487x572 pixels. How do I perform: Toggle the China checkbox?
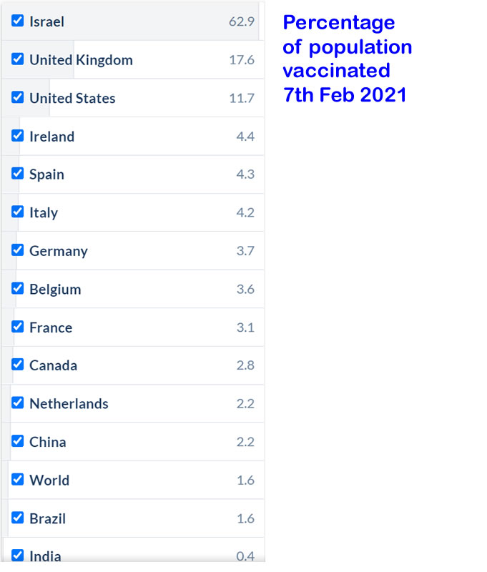click(18, 441)
